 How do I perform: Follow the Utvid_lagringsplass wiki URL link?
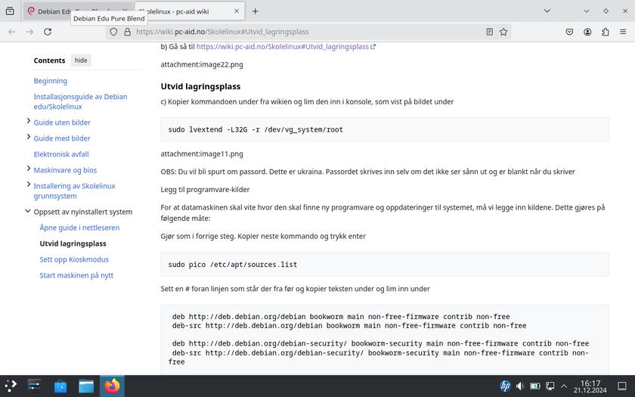click(x=282, y=46)
